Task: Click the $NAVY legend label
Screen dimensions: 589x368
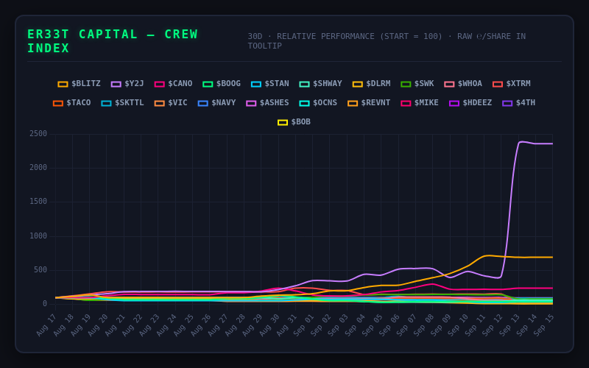Action: click(x=224, y=102)
